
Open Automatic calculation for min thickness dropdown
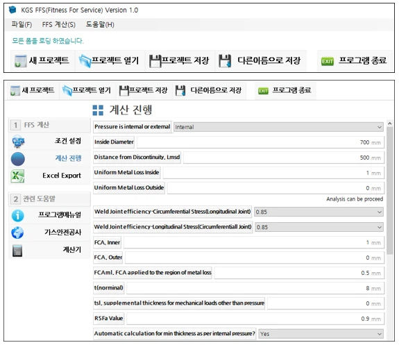pyautogui.click(x=321, y=334)
